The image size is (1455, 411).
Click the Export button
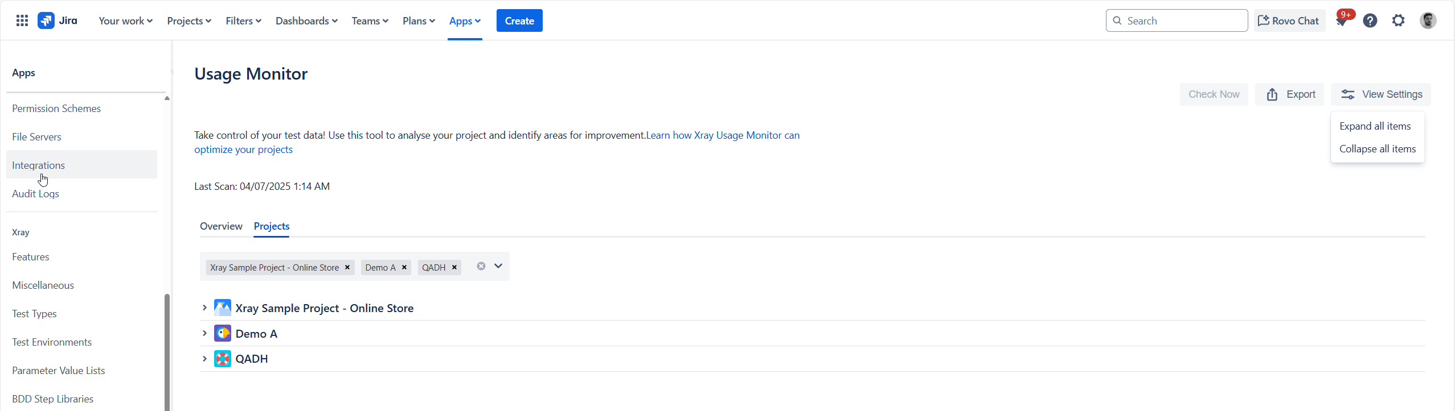tap(1290, 94)
